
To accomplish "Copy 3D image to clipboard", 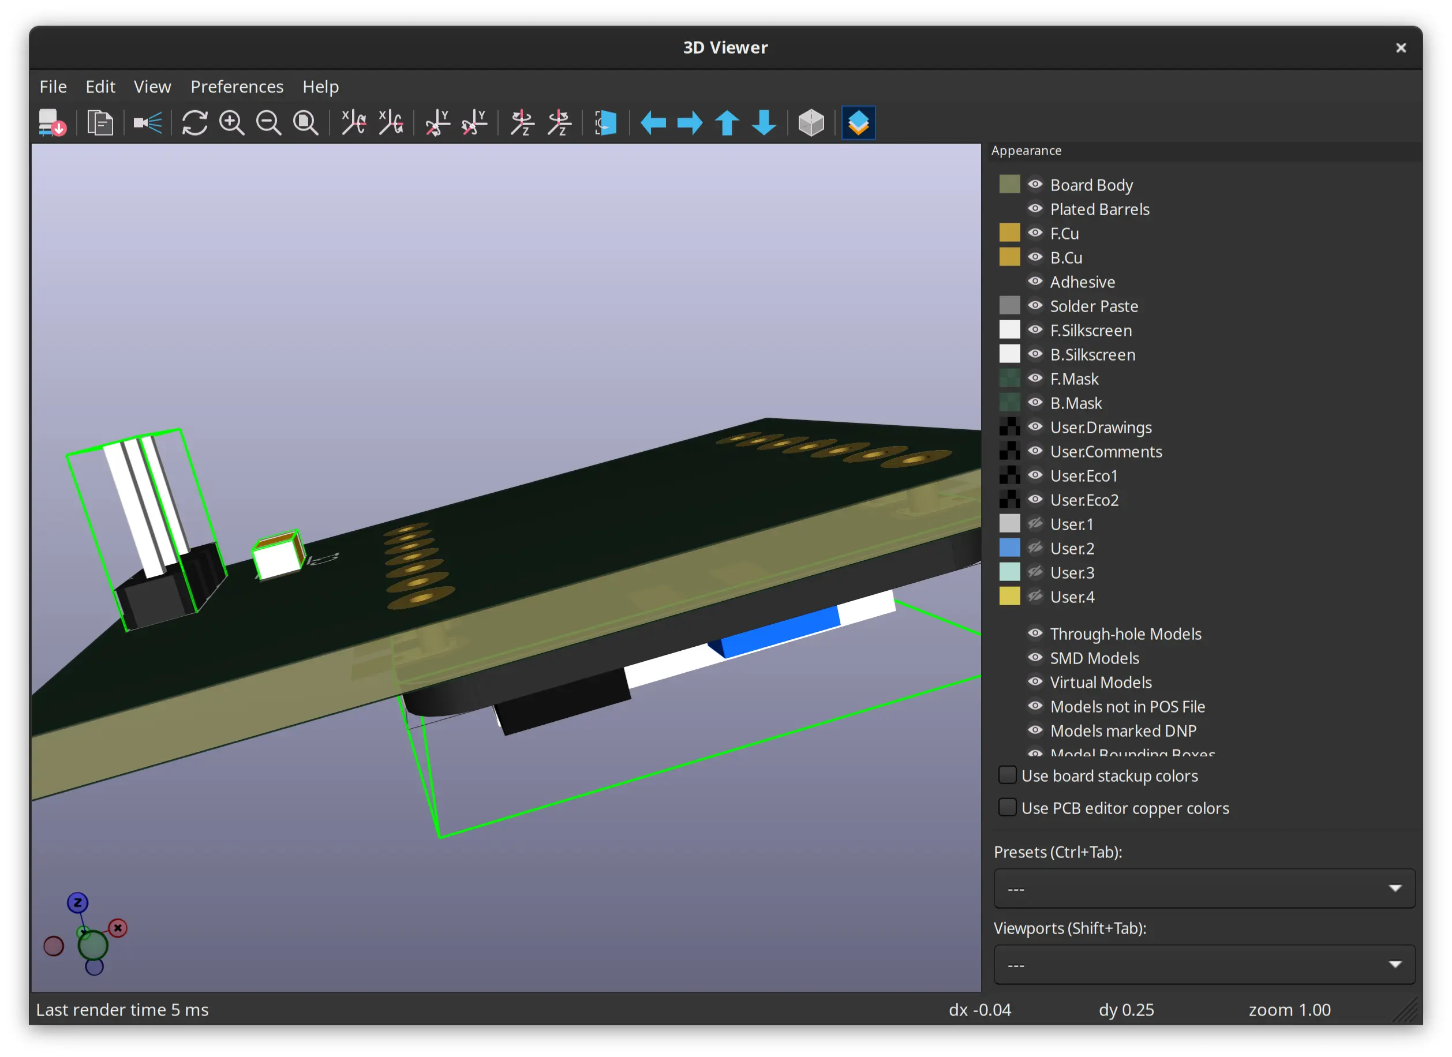I will click(x=100, y=122).
